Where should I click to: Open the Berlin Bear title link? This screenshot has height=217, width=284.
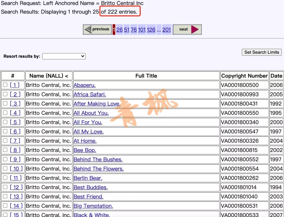[x=88, y=178]
